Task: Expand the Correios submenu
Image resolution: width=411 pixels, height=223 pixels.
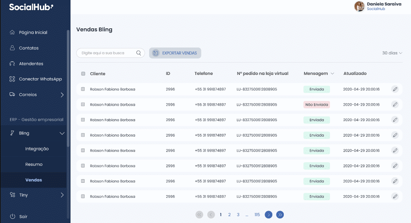Action: tap(62, 95)
